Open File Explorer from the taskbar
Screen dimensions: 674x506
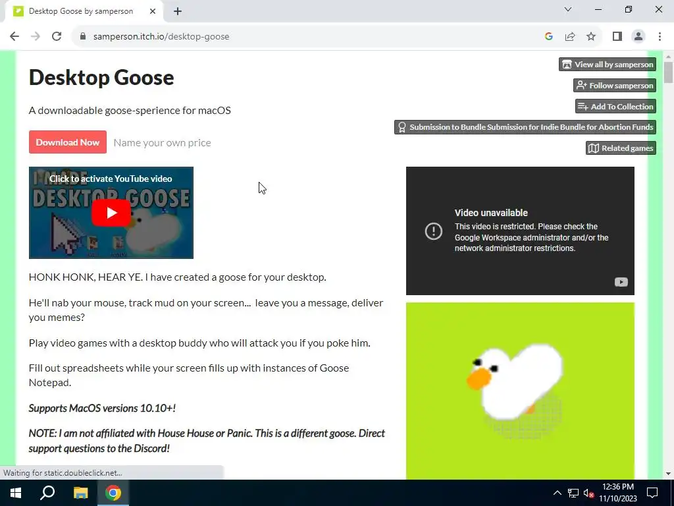click(80, 493)
